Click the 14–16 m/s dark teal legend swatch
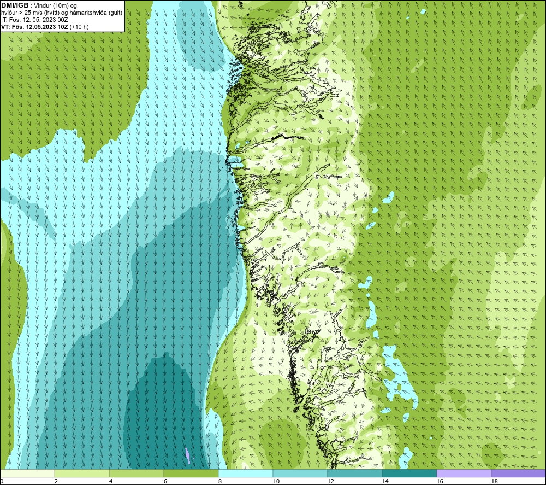This screenshot has height=485, width=546. pyautogui.click(x=409, y=474)
